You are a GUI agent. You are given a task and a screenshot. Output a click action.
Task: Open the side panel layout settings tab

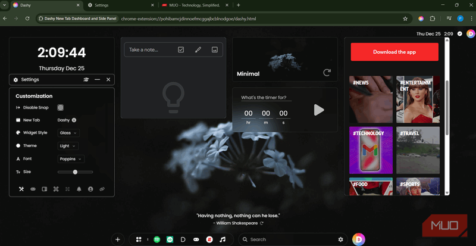[44, 189]
